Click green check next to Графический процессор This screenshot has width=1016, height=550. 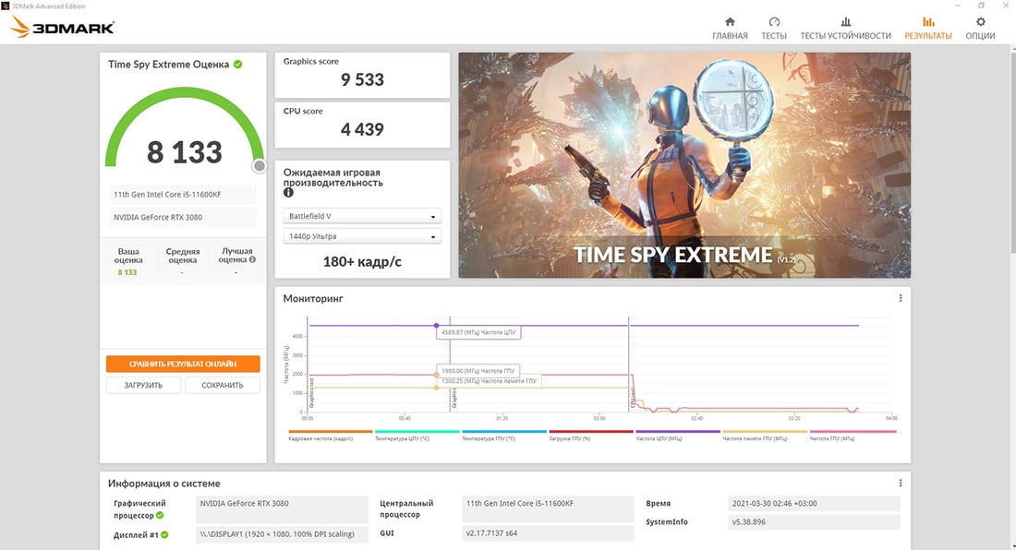tap(160, 515)
